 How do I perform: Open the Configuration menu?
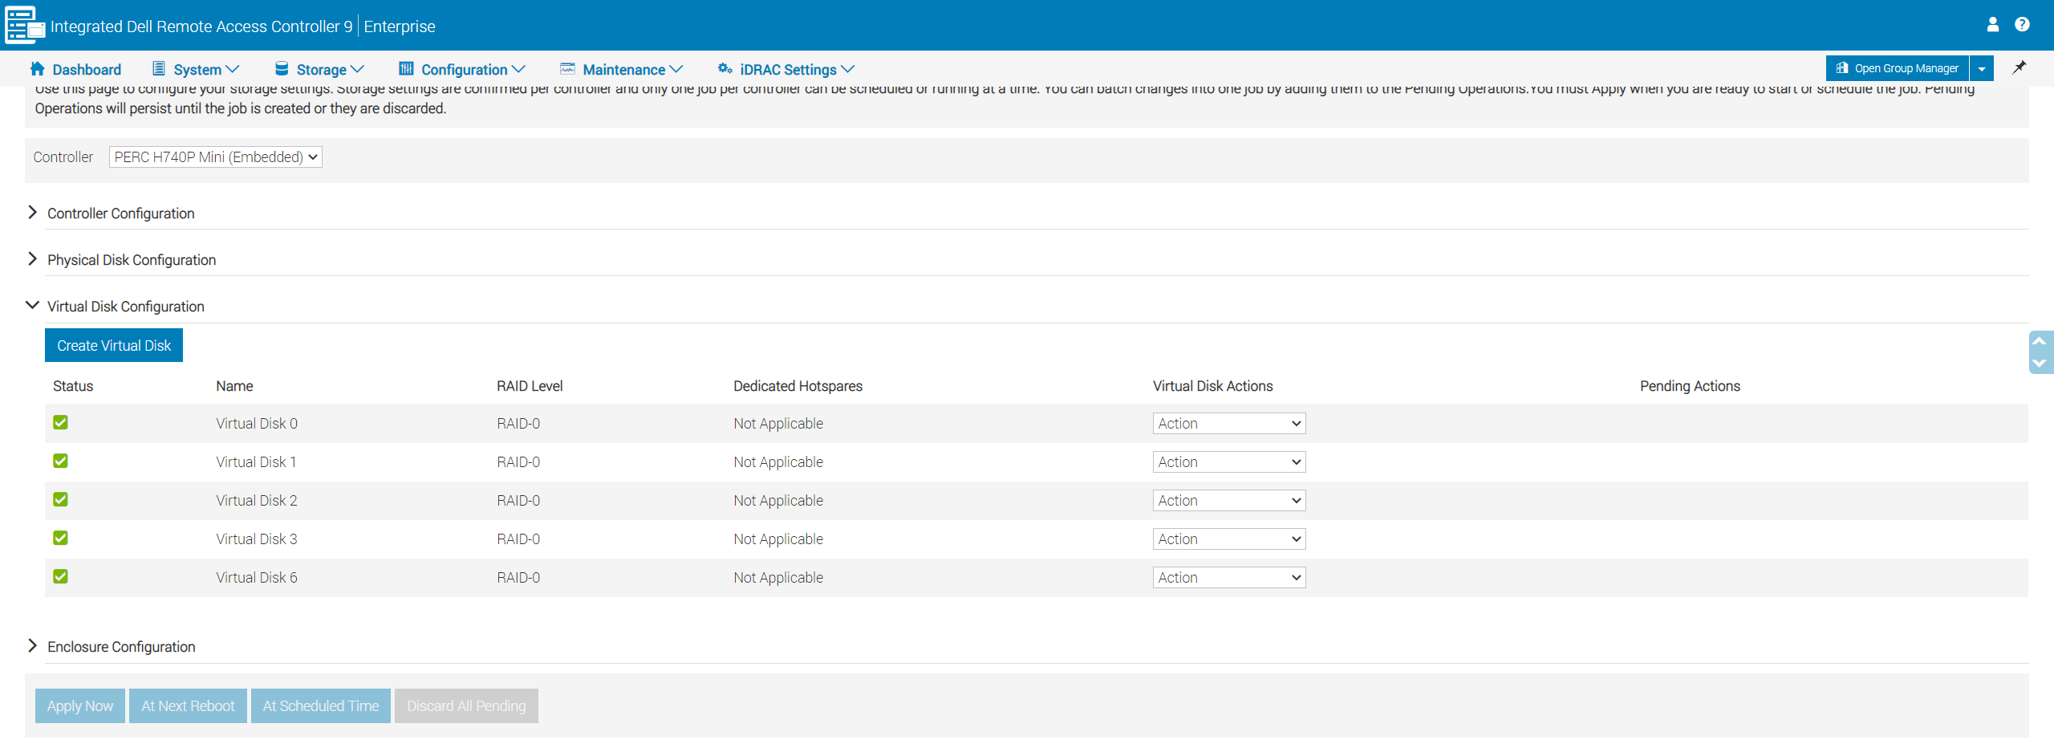pos(462,69)
